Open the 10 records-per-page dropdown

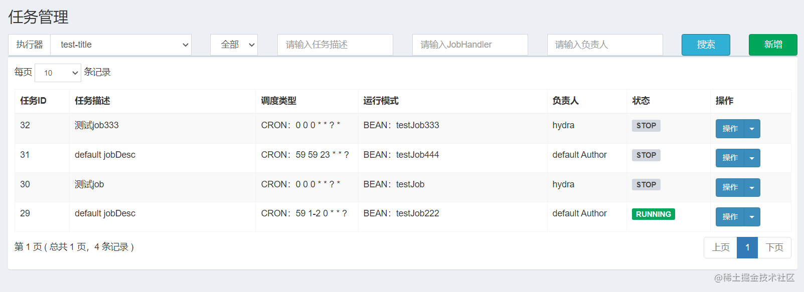click(x=58, y=73)
